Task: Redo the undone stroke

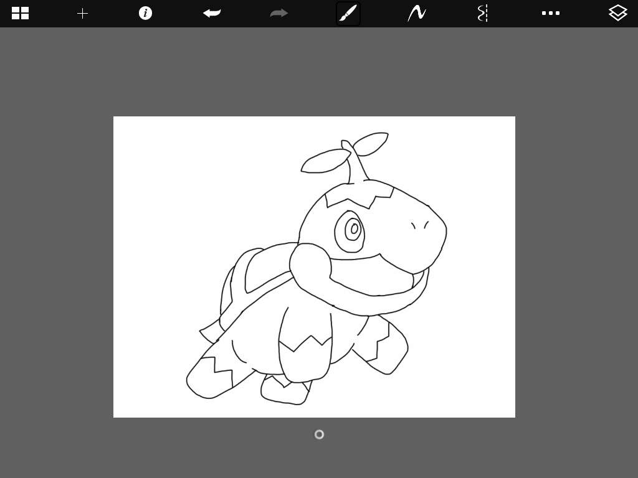Action: pyautogui.click(x=279, y=14)
